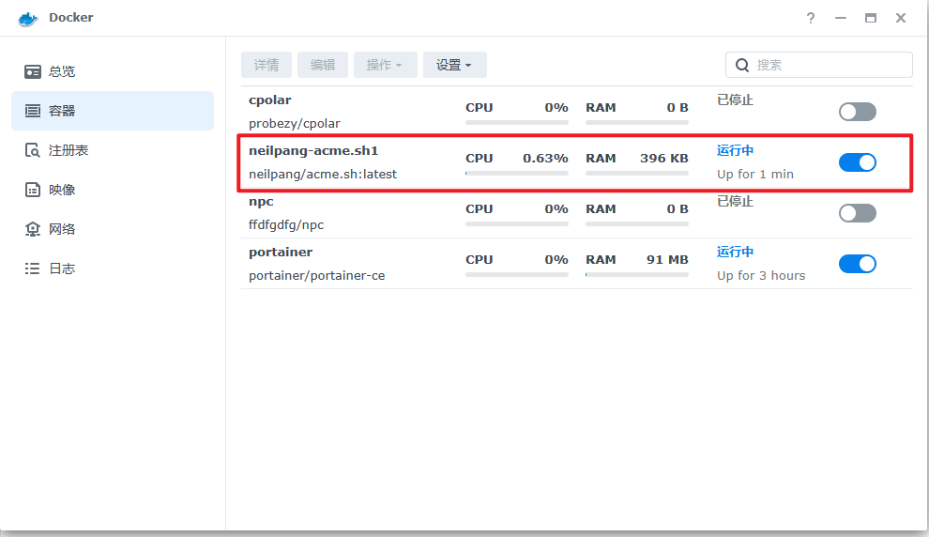Click the Up for 1 min text
This screenshot has height=537, width=929.
755,175
